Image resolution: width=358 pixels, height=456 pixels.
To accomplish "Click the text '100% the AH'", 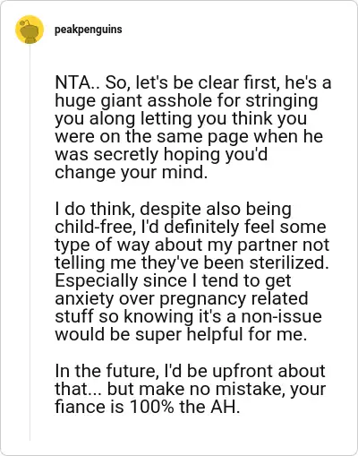I will (184, 407).
